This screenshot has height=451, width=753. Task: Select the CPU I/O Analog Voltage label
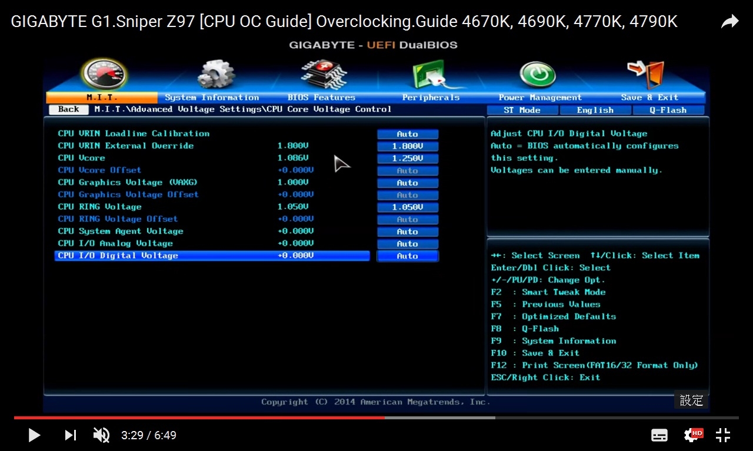115,243
